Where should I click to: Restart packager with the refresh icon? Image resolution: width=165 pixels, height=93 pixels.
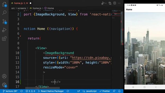pos(68,91)
